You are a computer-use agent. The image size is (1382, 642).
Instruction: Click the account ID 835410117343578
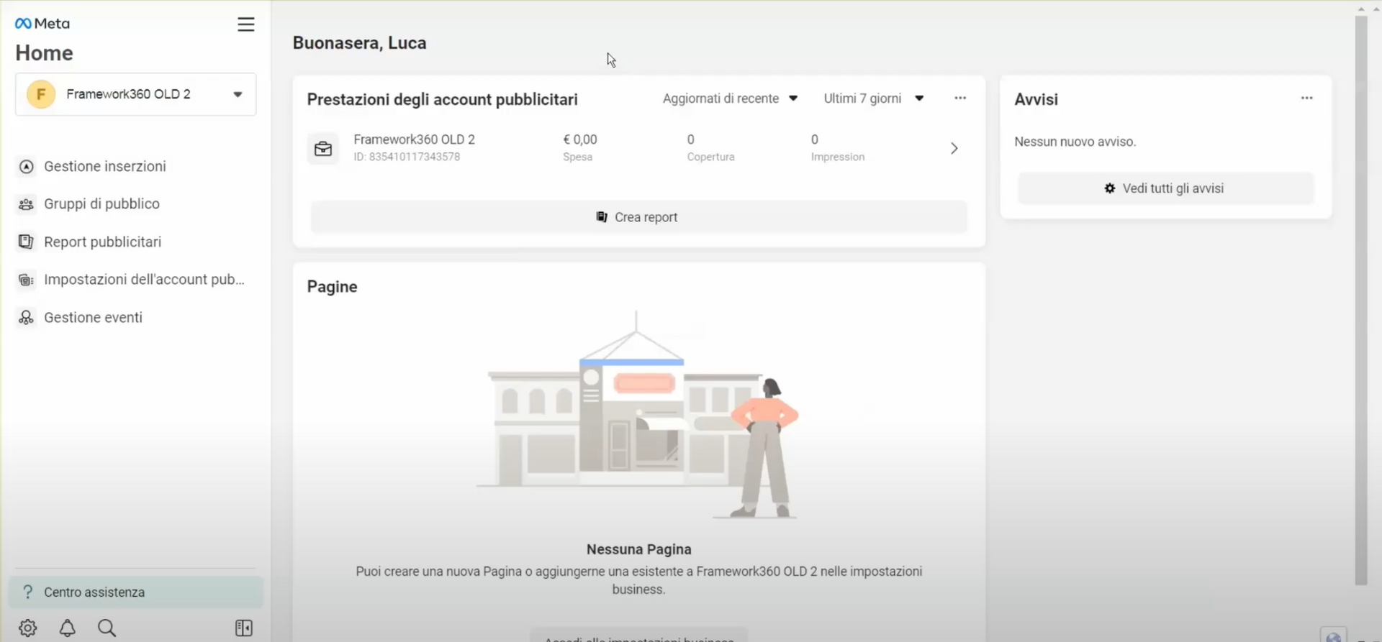407,157
